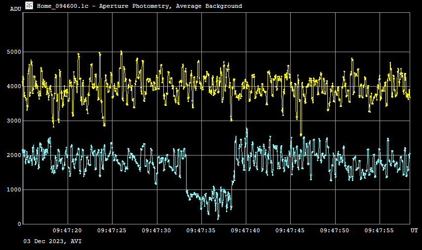Click the lowest yellow curve dip near 09:47:46

tap(301, 135)
